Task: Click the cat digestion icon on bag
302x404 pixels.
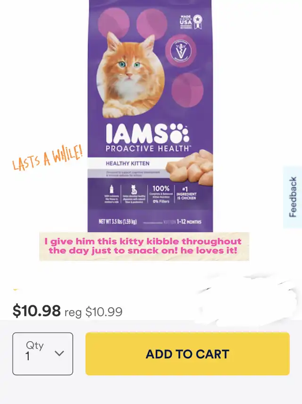Action: tap(134, 194)
